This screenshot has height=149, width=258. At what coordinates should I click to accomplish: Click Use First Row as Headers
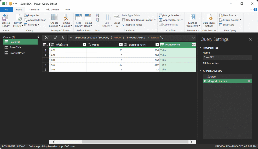point(139,20)
